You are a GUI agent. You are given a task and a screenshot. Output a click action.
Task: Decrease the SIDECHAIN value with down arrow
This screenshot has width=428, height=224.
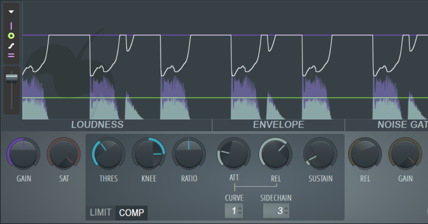point(286,213)
